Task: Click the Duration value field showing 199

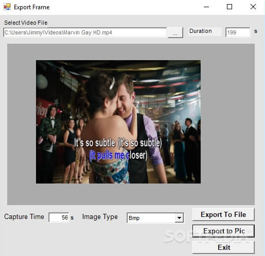Action: tap(238, 32)
